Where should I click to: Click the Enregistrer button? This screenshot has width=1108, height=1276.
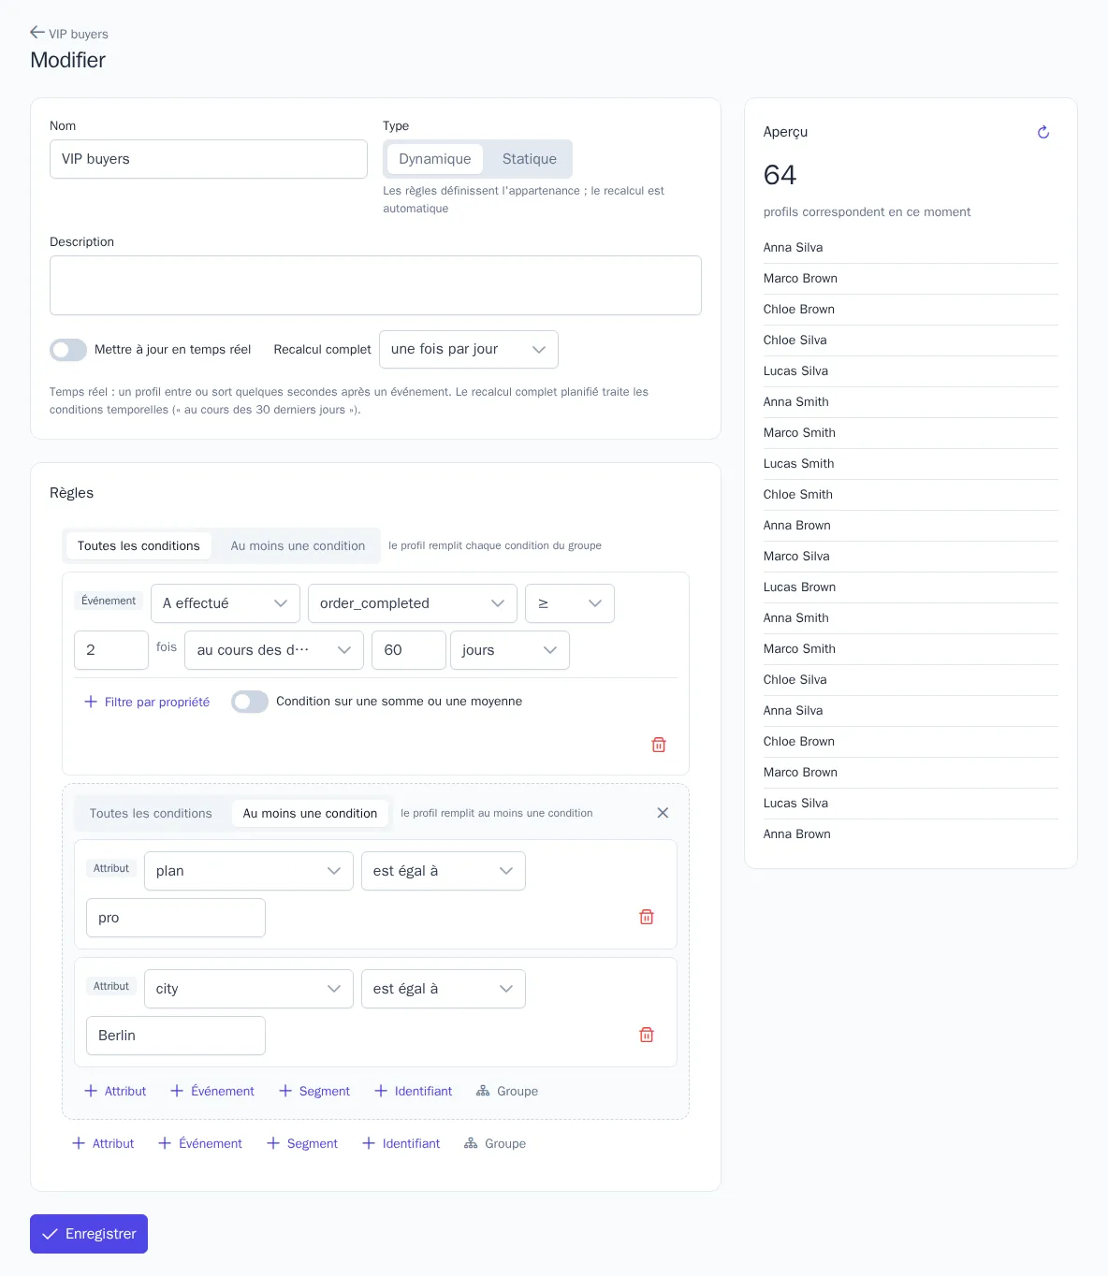tap(89, 1234)
